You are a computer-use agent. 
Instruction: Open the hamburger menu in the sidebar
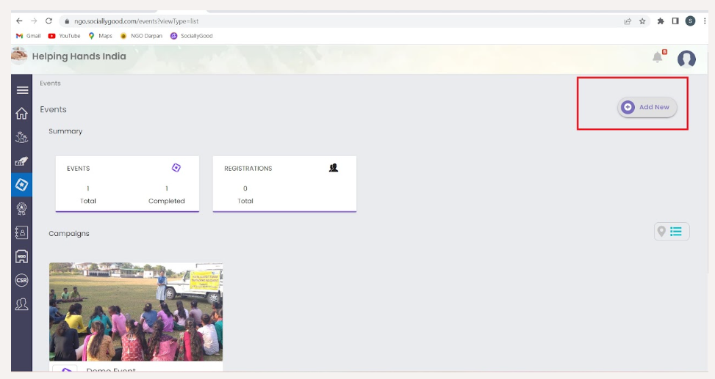point(22,90)
